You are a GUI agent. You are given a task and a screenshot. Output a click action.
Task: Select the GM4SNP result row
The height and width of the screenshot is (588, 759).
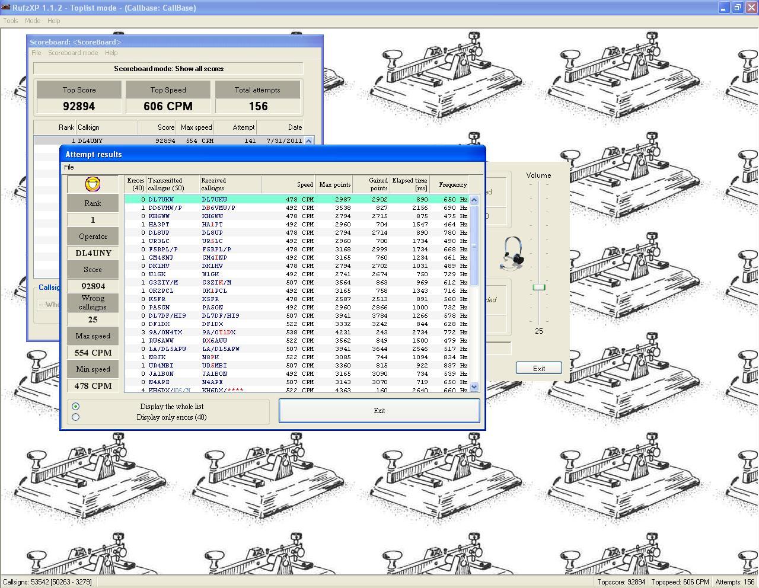coord(297,258)
